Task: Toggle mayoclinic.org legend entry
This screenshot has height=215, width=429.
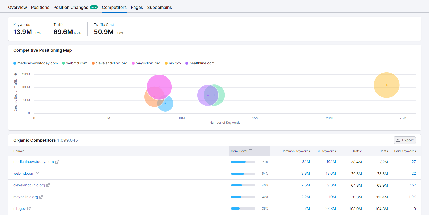Action: (146, 63)
